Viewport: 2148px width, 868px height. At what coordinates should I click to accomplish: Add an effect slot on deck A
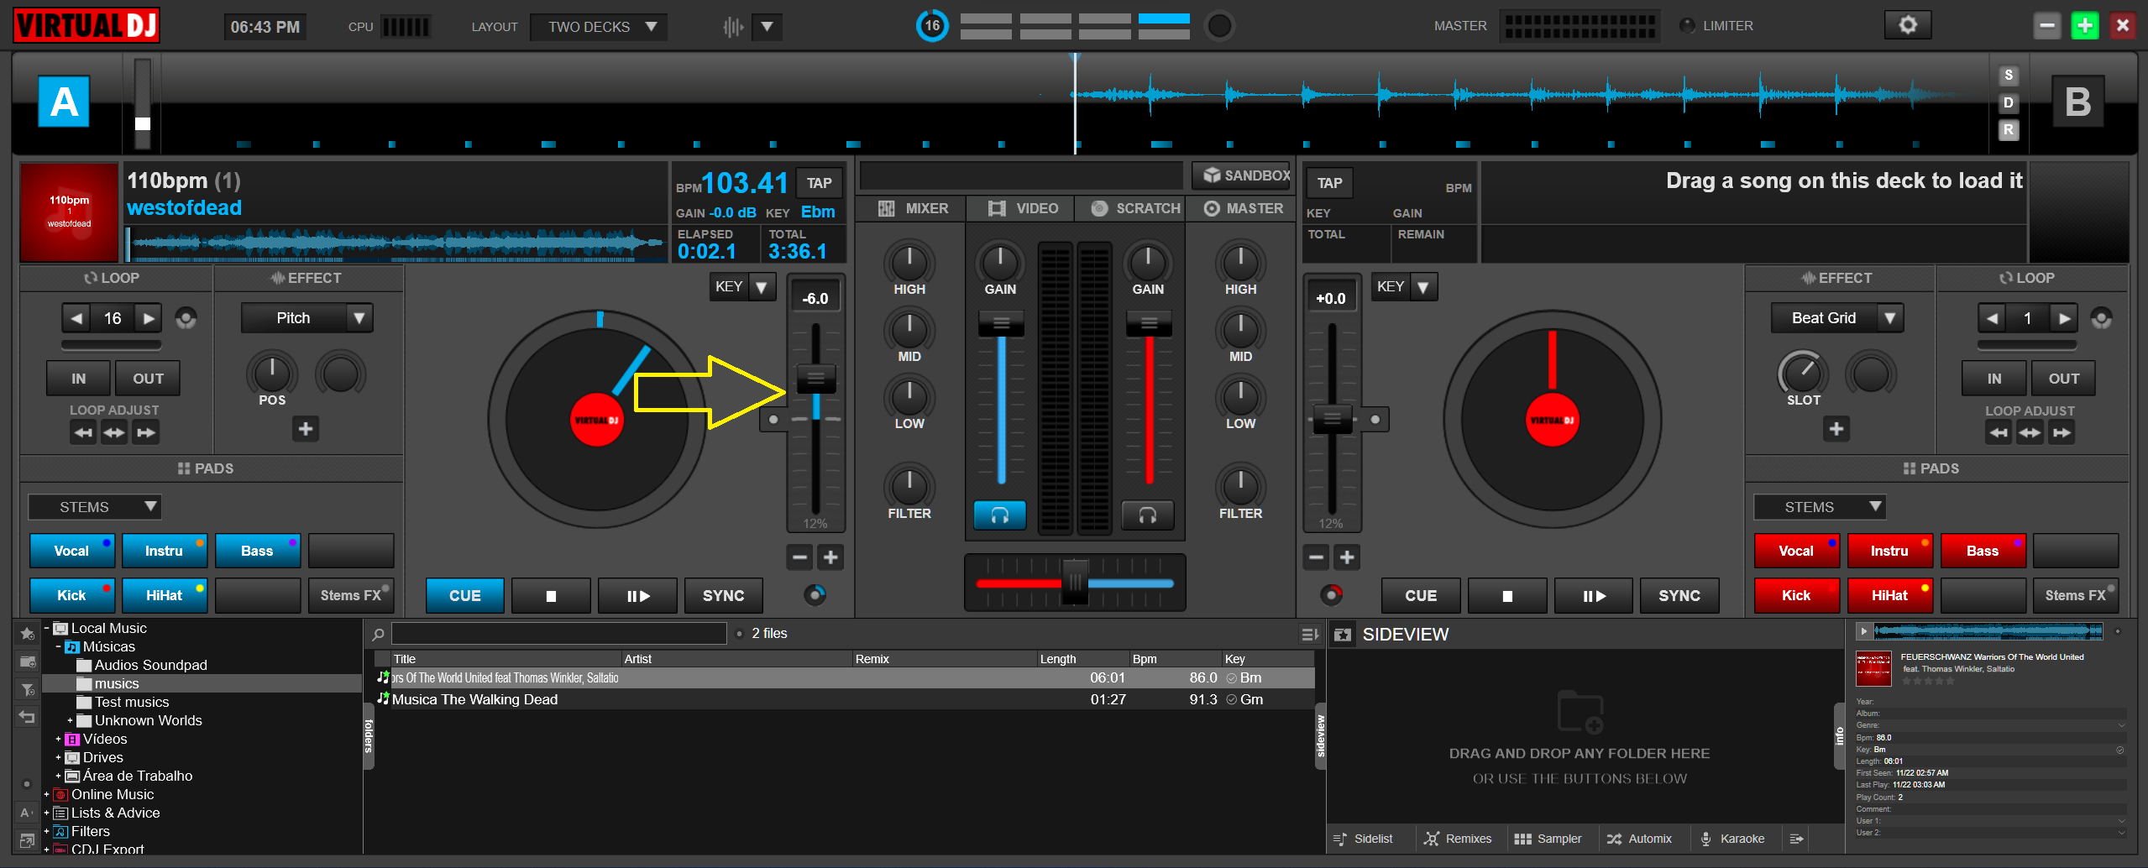pos(306,429)
